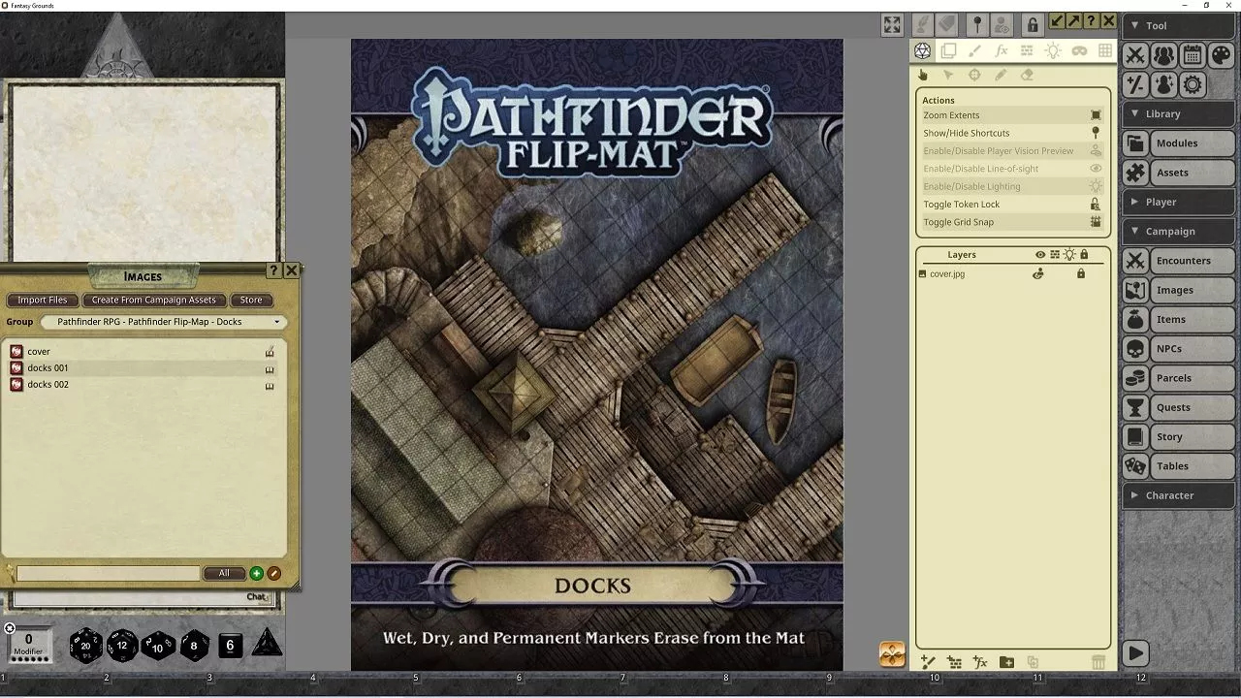Toggle cover.jpg layer visibility icon
This screenshot has height=698, width=1241.
(1038, 274)
